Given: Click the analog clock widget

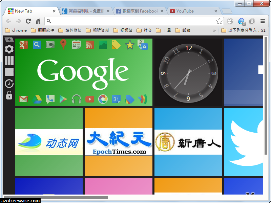Looking at the screenshot, I should coord(188,73).
